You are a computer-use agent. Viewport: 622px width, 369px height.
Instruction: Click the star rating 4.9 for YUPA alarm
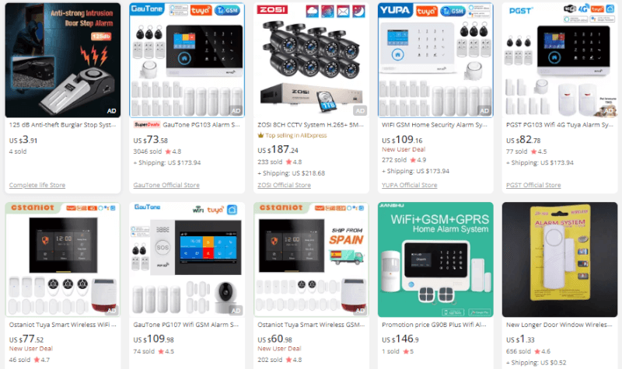[418, 160]
